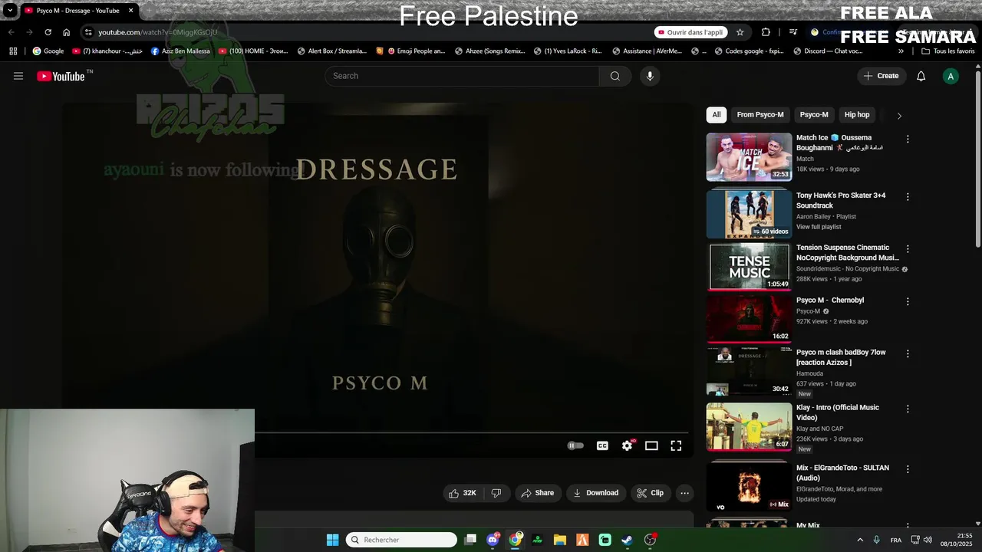Open the TENSE MUSIC video thumbnail
982x552 pixels.
(x=749, y=267)
